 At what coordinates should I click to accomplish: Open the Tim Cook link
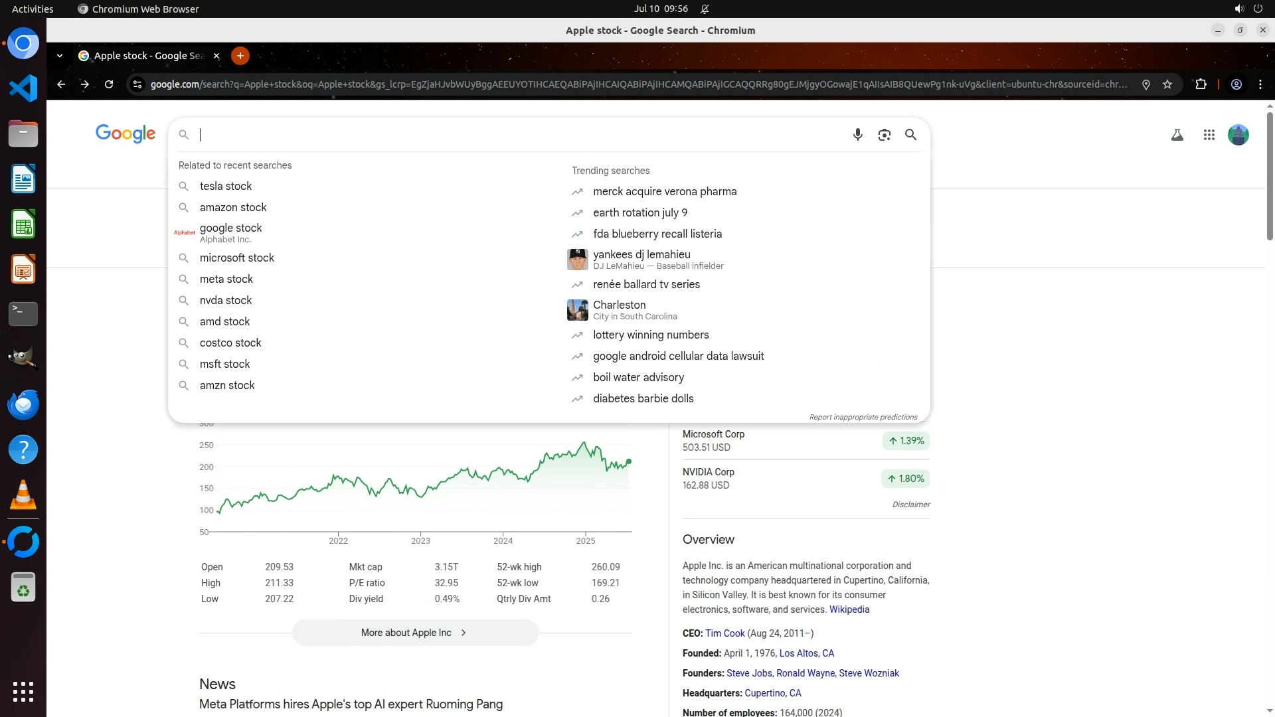pos(724,633)
